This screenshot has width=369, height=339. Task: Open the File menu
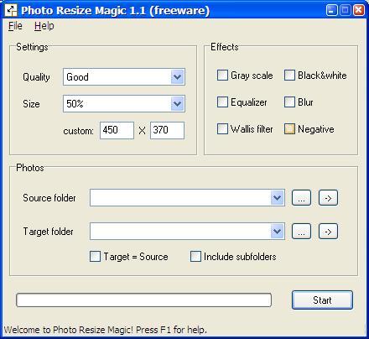pos(15,26)
